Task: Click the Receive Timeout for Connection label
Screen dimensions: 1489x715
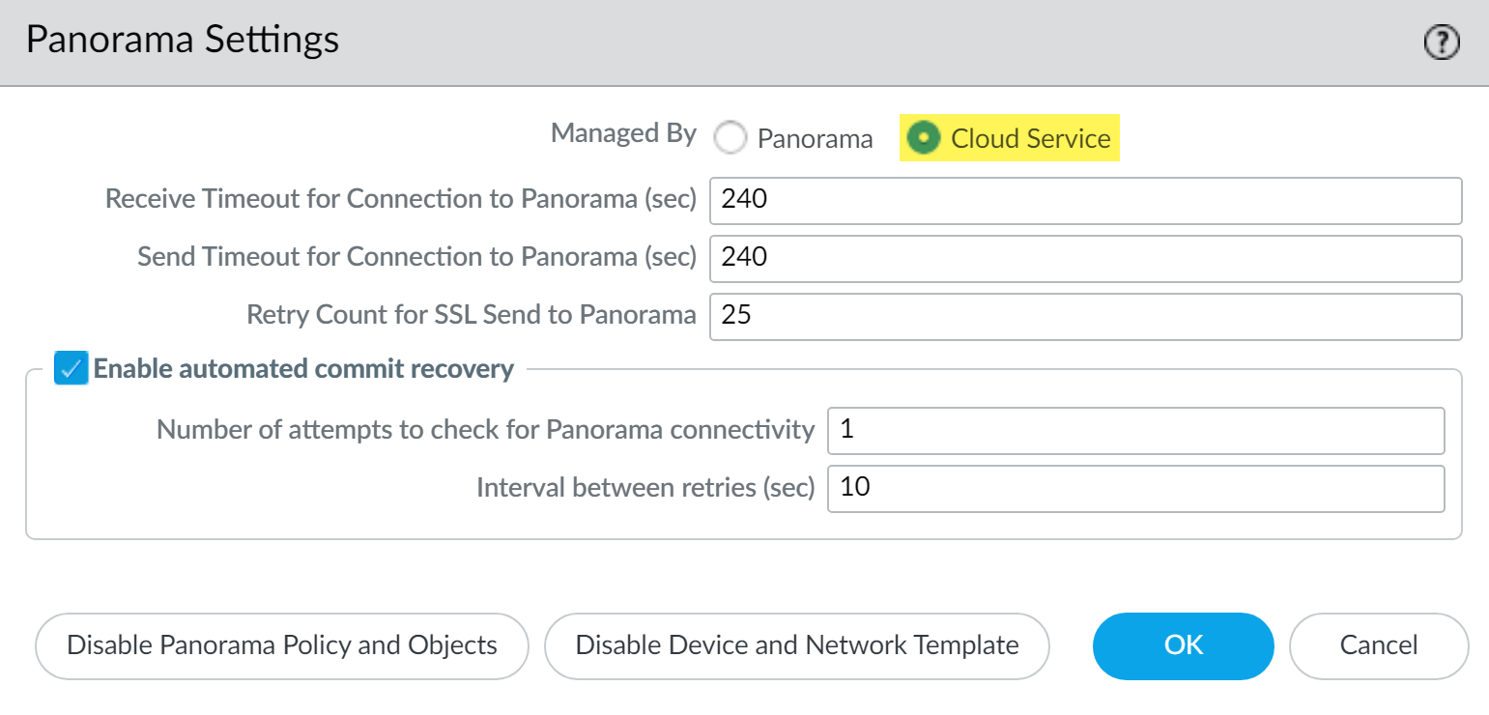Action: tap(400, 199)
